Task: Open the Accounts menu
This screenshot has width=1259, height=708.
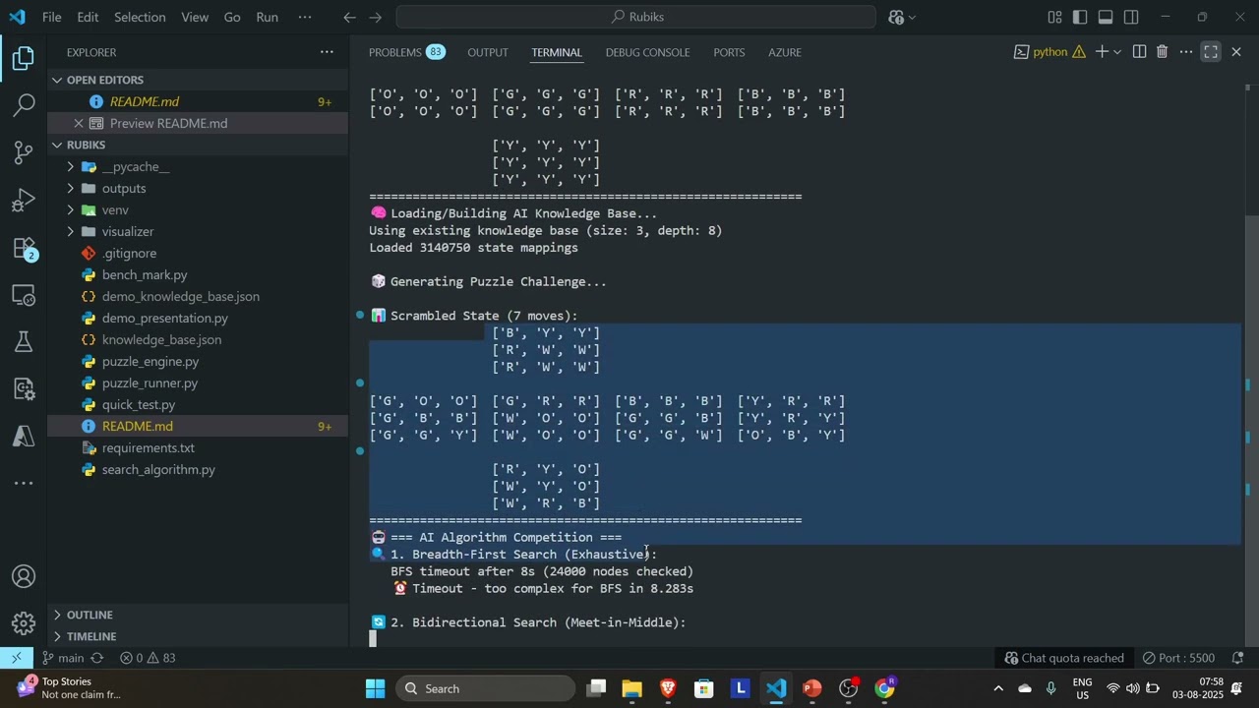Action: [24, 576]
